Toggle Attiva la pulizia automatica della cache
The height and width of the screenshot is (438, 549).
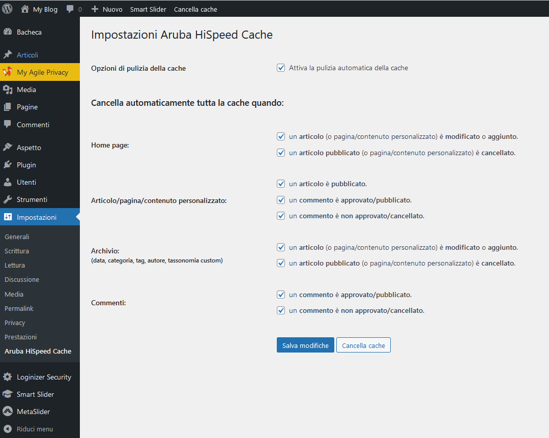pos(281,68)
